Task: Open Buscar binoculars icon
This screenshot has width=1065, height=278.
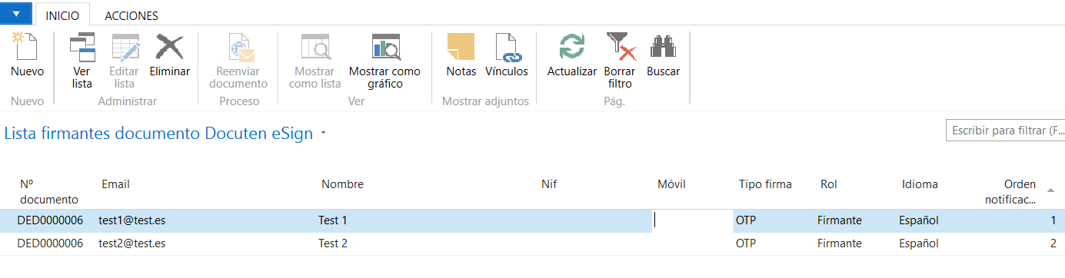Action: (x=663, y=48)
